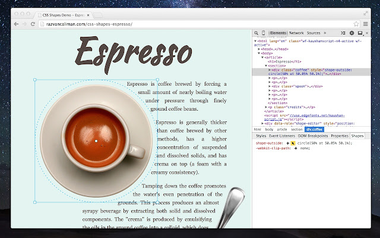The image size is (380, 238).
Task: Toggle the device mode phone icon
Action: (x=264, y=33)
